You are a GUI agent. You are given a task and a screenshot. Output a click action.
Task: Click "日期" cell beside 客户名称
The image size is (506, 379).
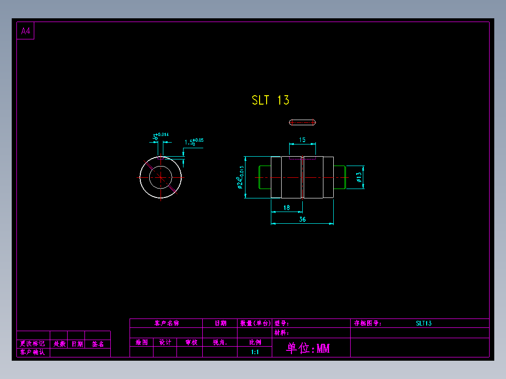221,323
